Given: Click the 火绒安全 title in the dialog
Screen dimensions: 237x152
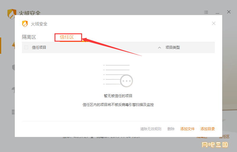Looking at the screenshot, I should 39,24.
